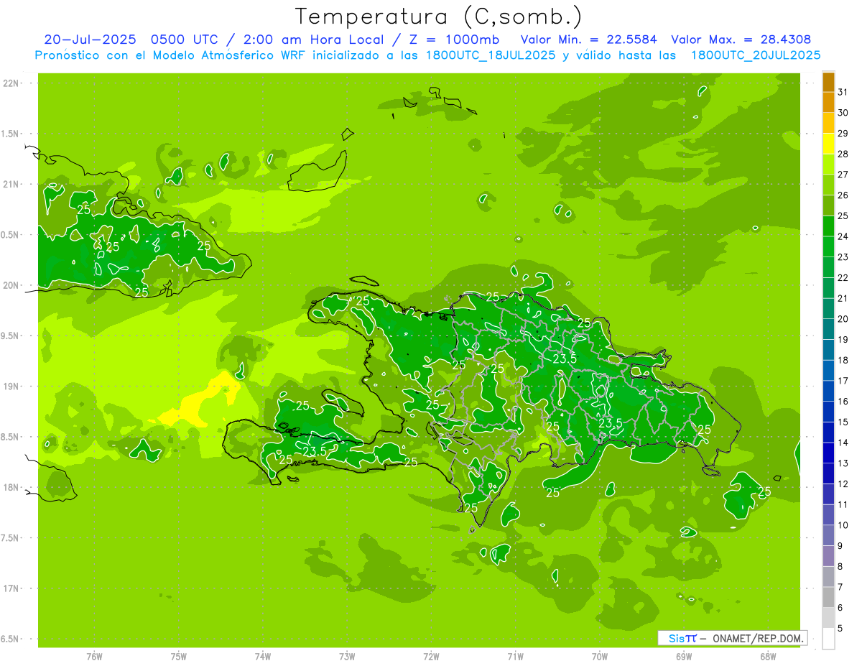This screenshot has height=666, width=862.
Task: Click the yellow legend band between 28 and 29
Action: tap(828, 143)
